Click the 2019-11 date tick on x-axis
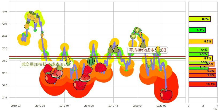This screenshot has width=220, height=112. [x=113, y=106]
